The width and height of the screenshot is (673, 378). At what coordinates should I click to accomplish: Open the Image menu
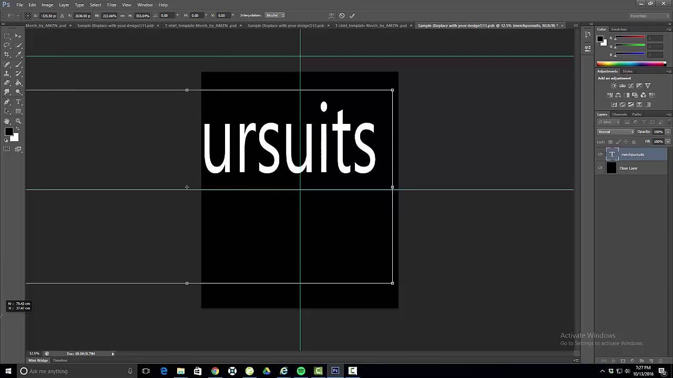(47, 5)
